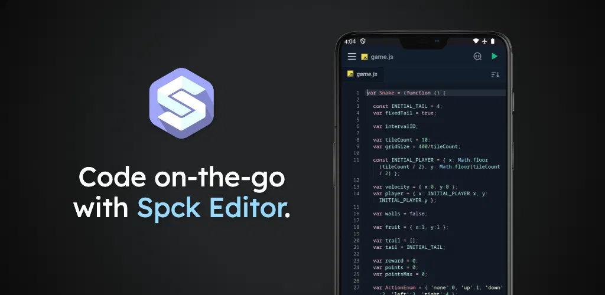The width and height of the screenshot is (605, 295).
Task: Open the hamburger menu in the editor
Action: click(x=352, y=57)
